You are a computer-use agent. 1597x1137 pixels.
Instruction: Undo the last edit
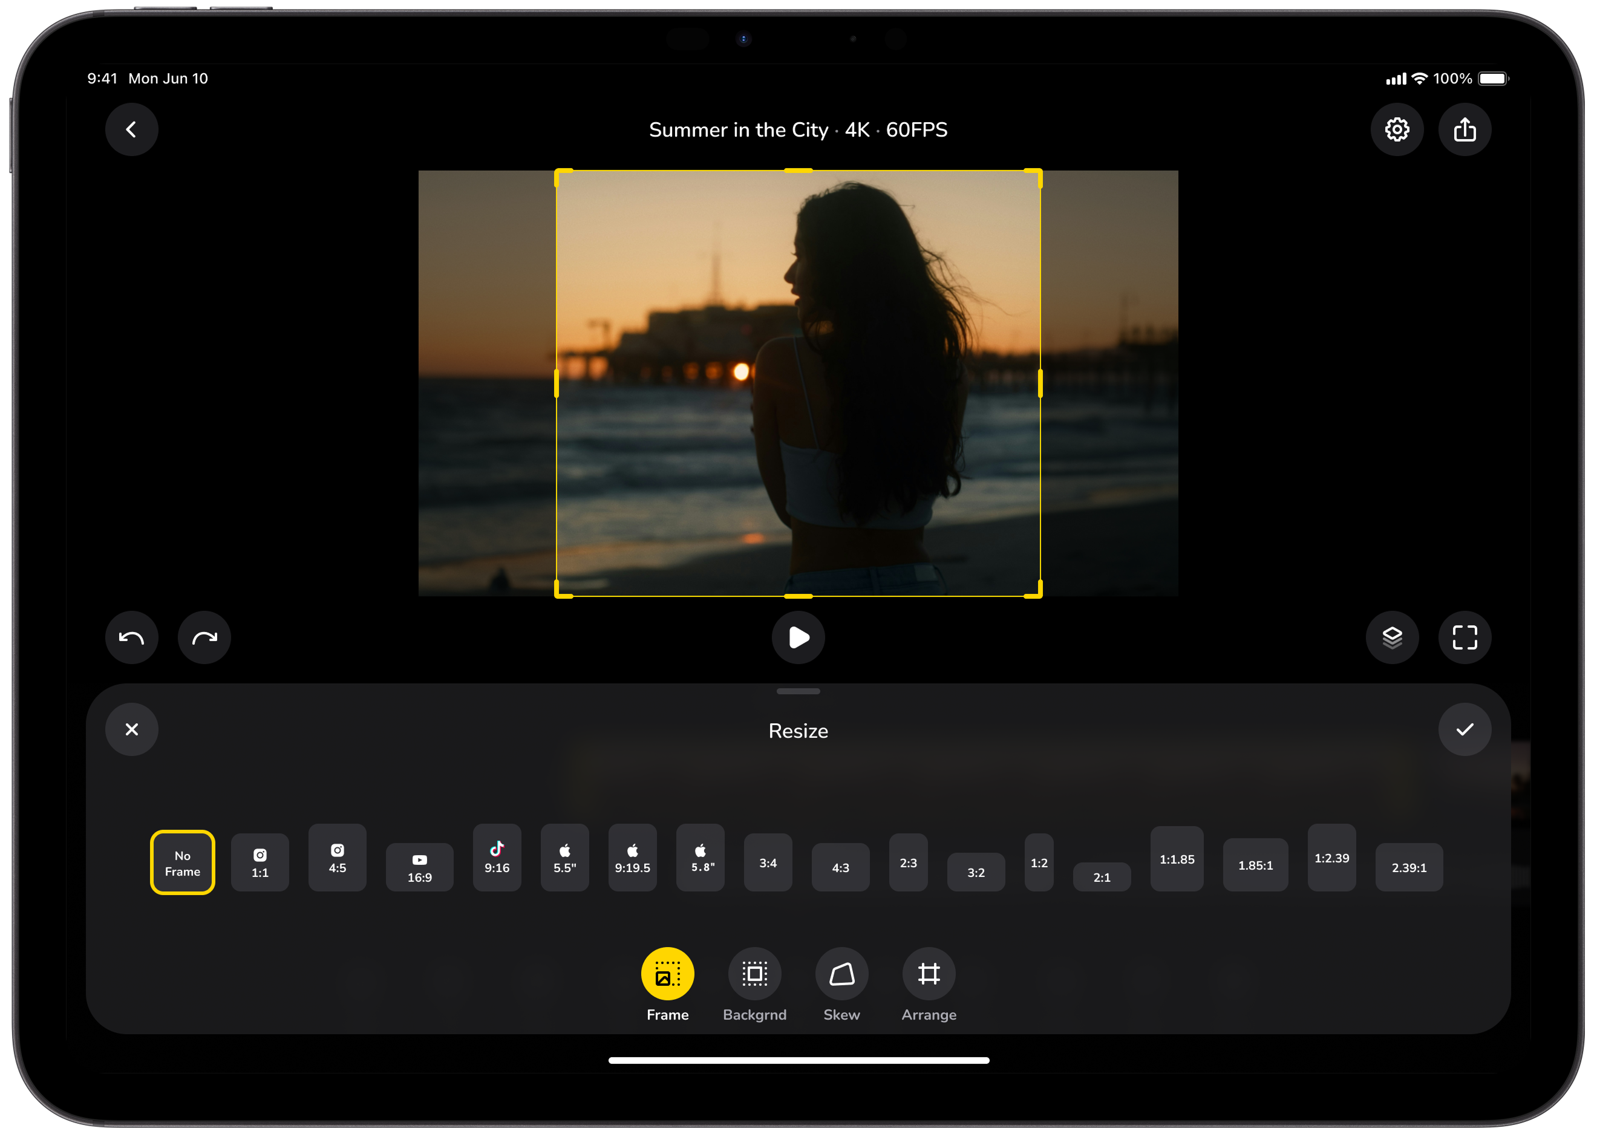pyautogui.click(x=132, y=637)
